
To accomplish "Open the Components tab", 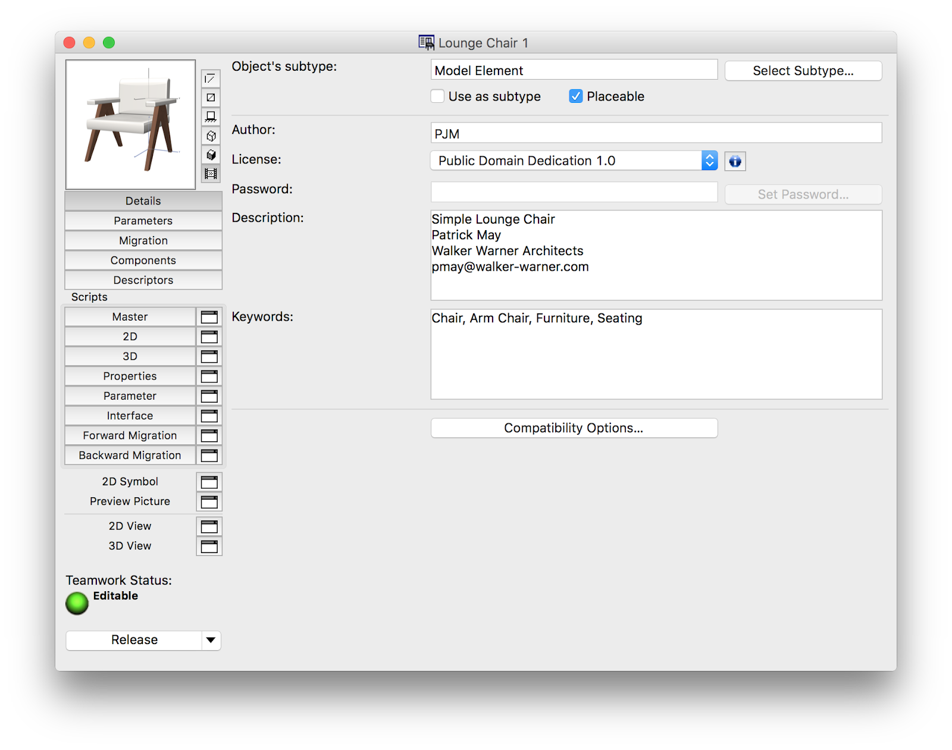I will (x=143, y=261).
